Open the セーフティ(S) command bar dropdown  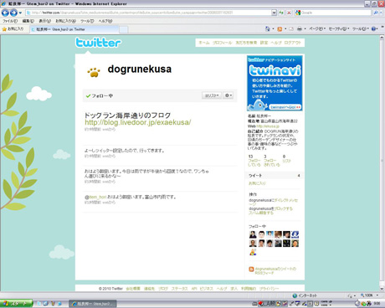(339, 28)
